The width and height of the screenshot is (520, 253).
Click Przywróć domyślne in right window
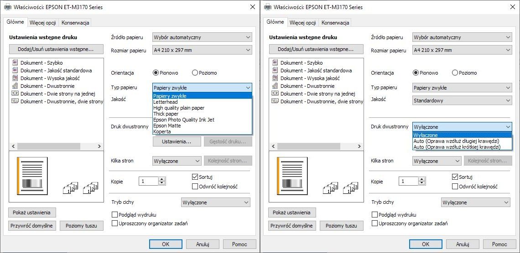pos(291,226)
